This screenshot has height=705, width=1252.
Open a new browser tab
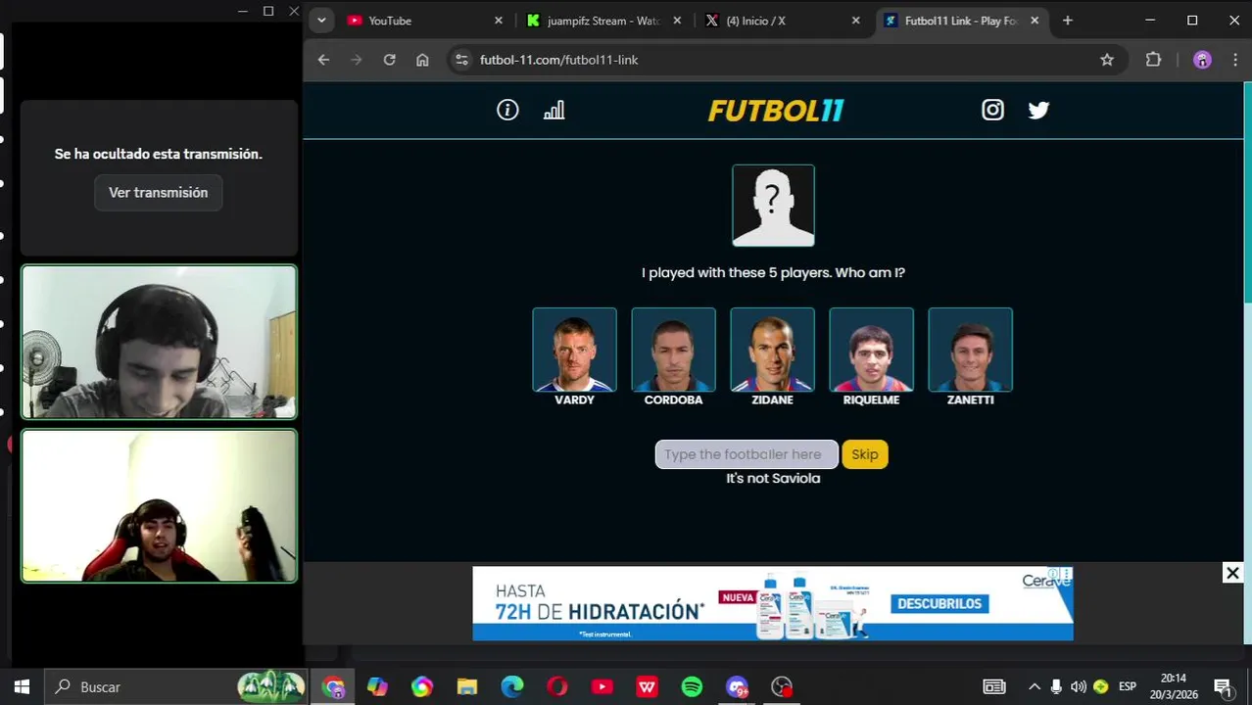coord(1068,21)
